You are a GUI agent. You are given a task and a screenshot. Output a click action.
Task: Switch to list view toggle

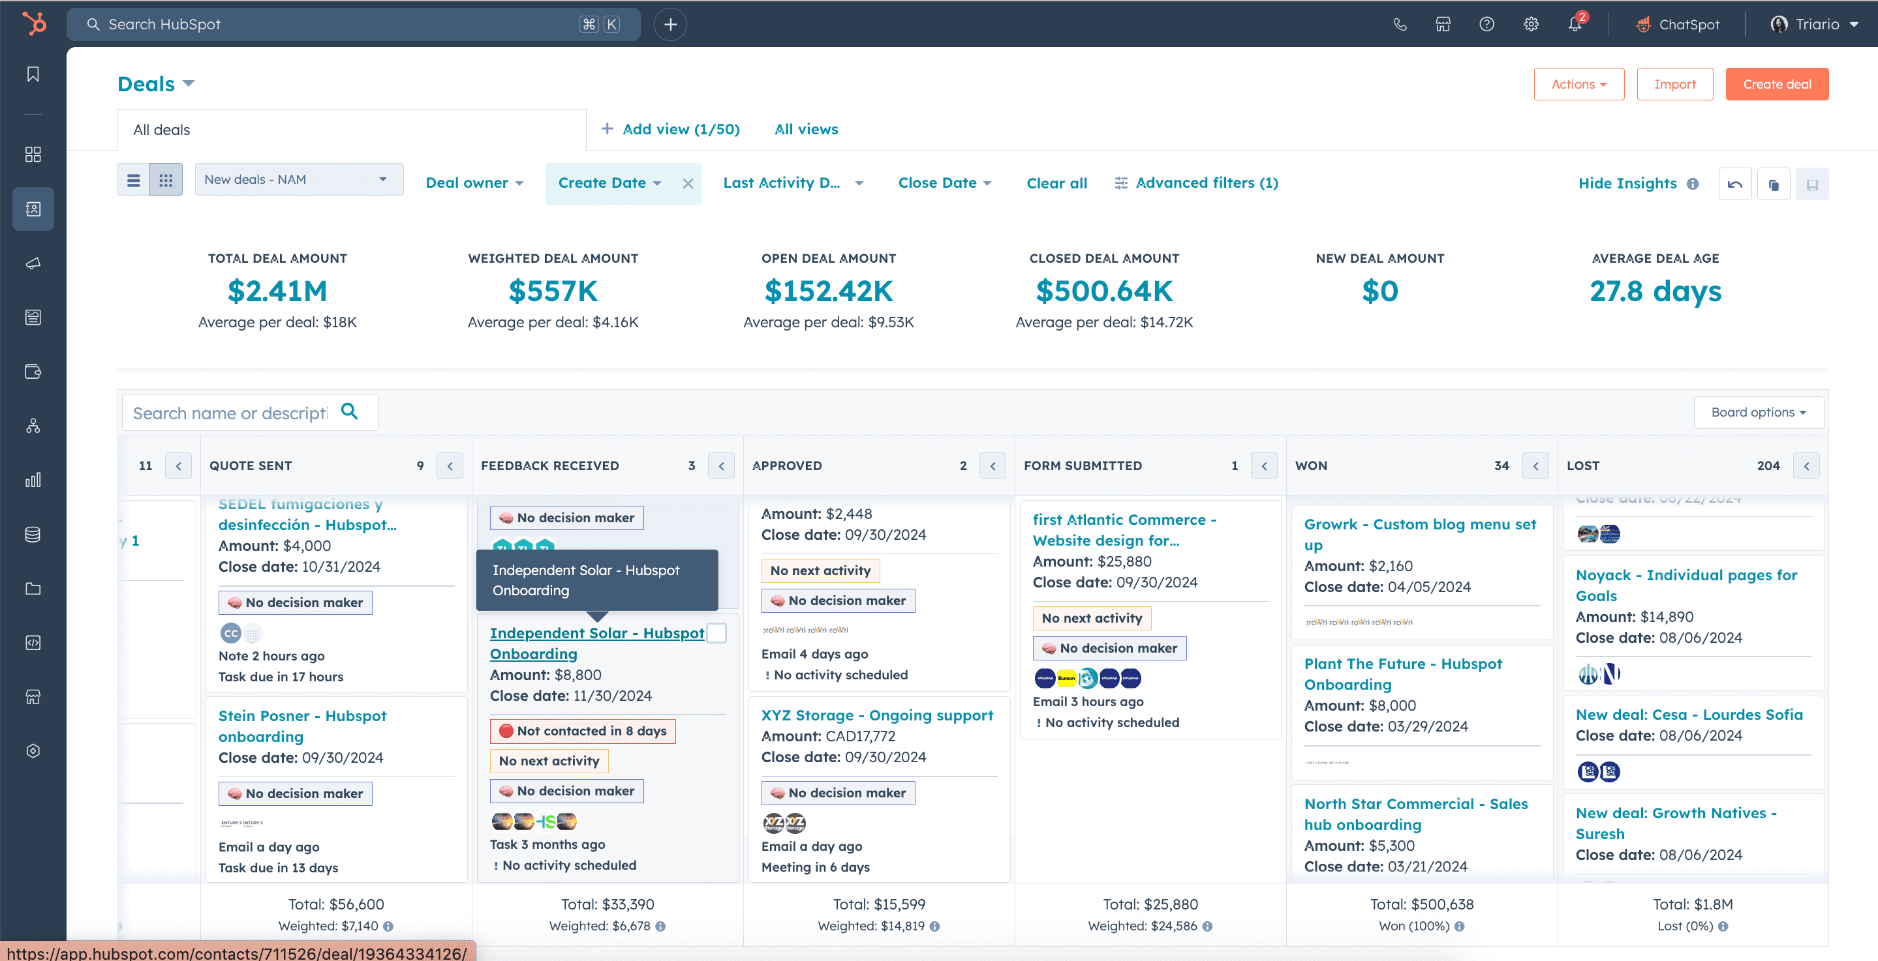click(133, 180)
